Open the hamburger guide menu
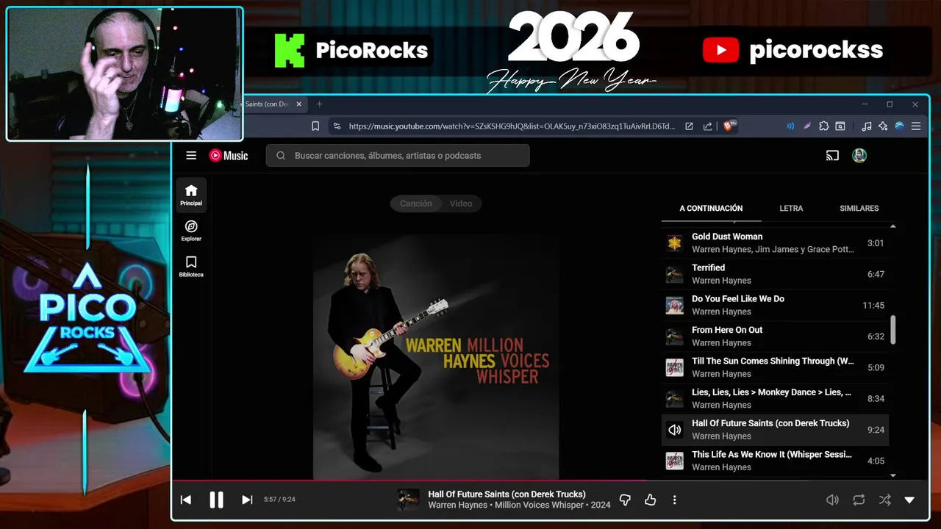 pyautogui.click(x=191, y=155)
